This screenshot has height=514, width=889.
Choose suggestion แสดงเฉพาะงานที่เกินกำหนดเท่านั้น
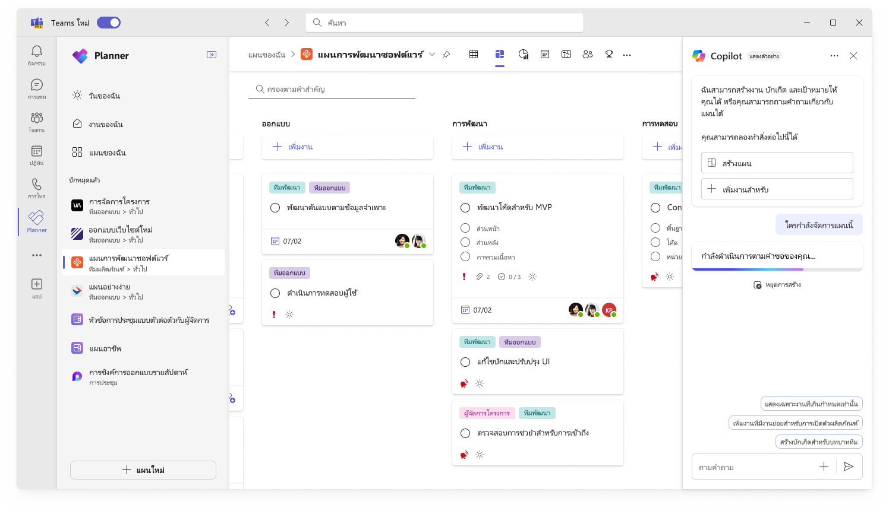811,404
